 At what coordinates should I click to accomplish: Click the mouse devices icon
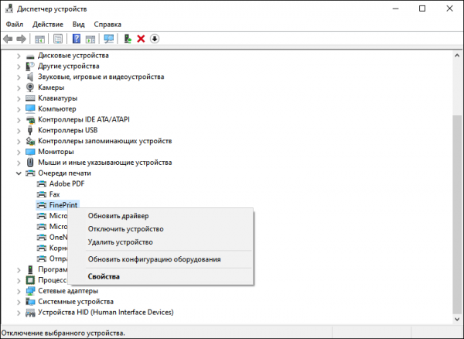(x=30, y=163)
